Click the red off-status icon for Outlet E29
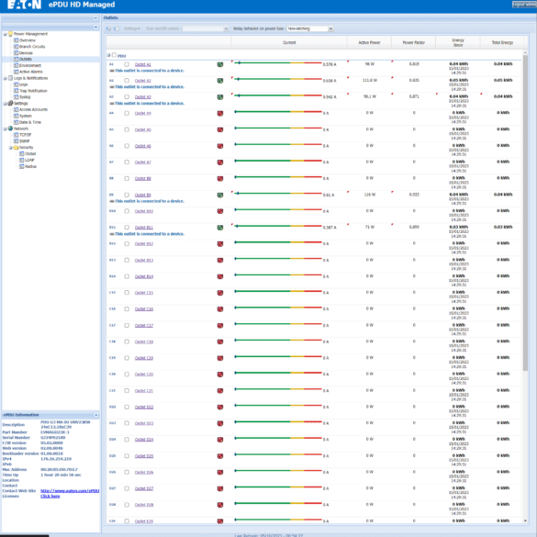 point(220,521)
